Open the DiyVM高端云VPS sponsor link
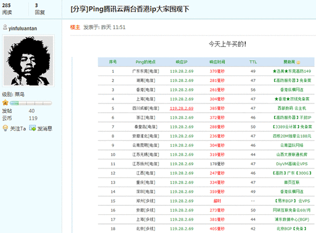This screenshot has height=233, width=316. click(292, 164)
